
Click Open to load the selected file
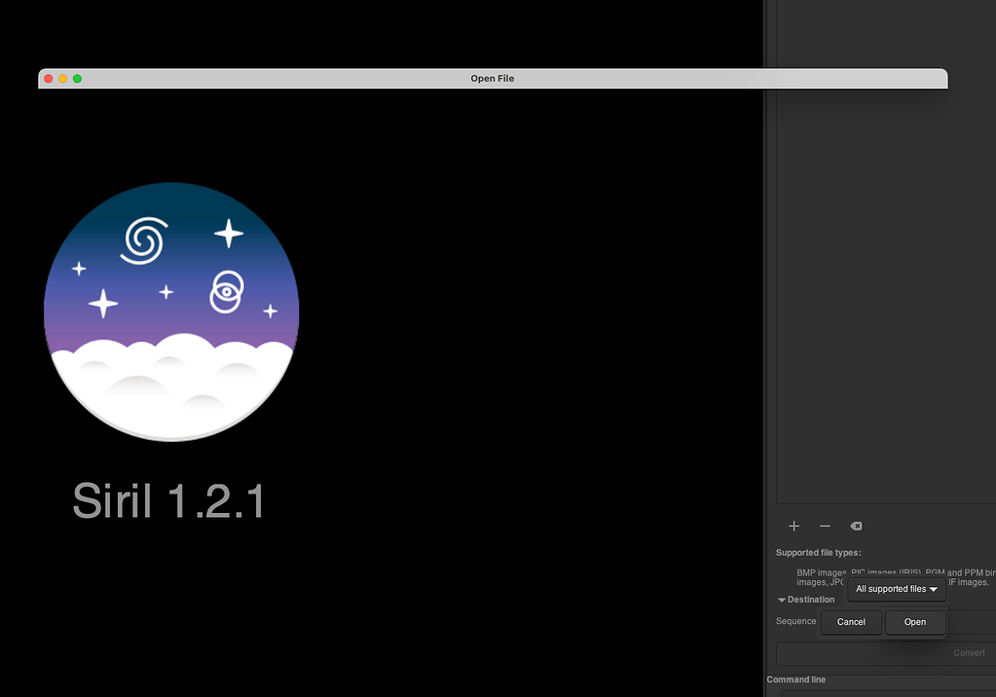(x=914, y=621)
